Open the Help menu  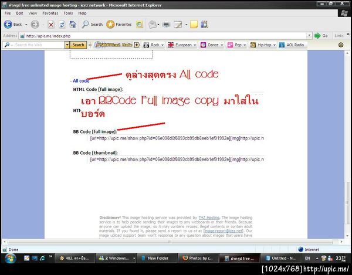coord(82,13)
